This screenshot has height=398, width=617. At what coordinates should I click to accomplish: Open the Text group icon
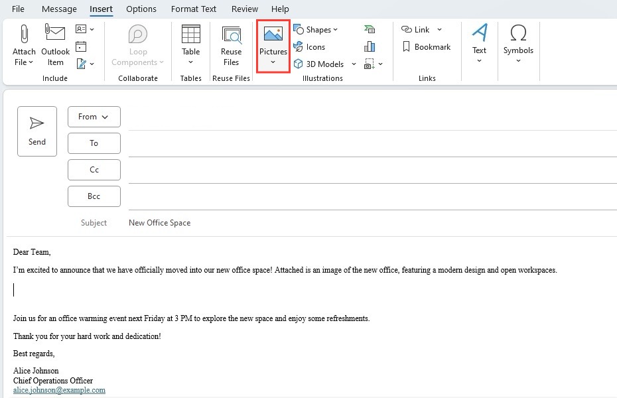480,33
